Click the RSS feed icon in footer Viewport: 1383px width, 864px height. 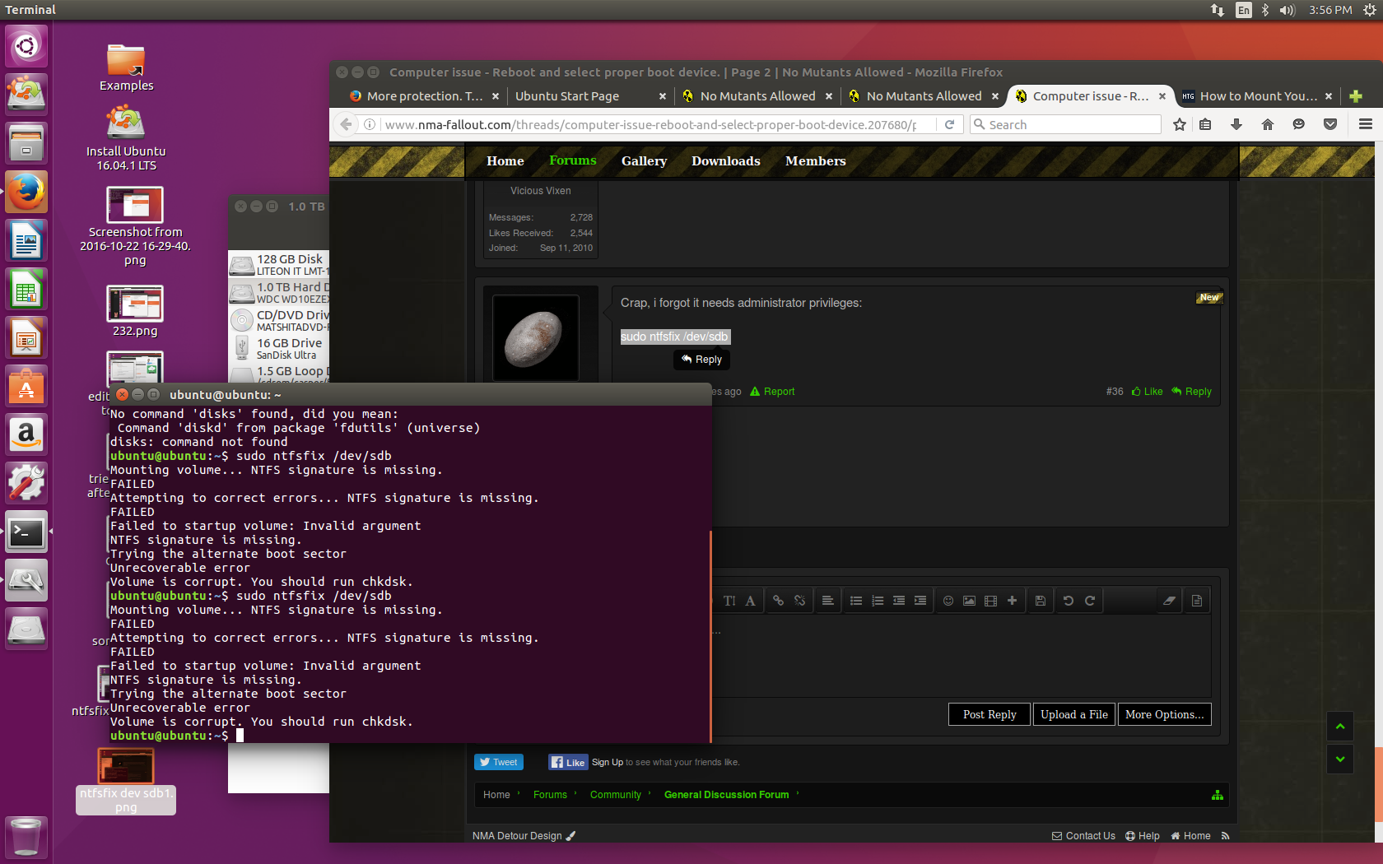[1226, 836]
